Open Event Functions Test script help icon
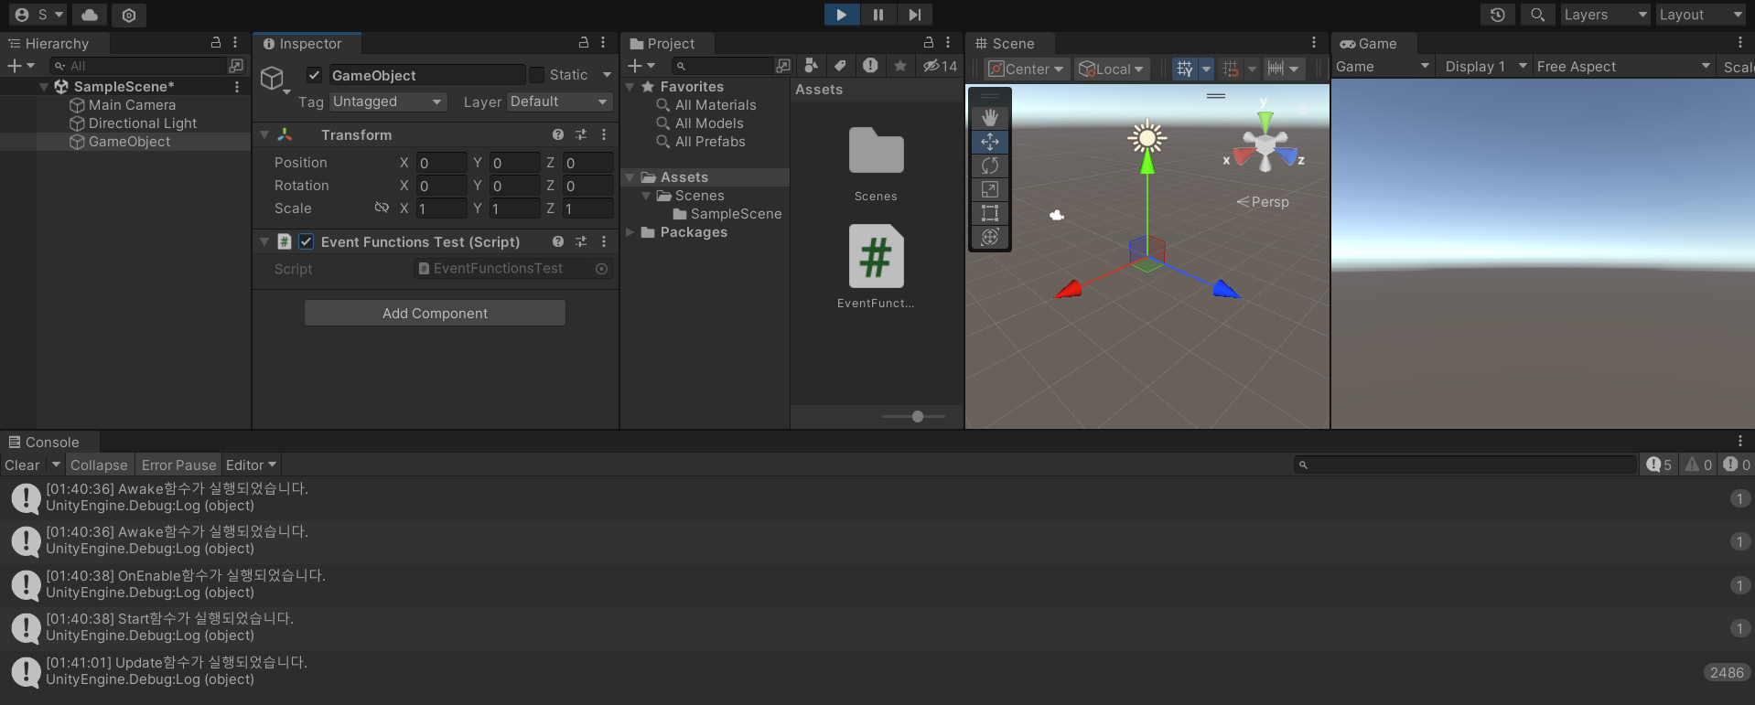This screenshot has width=1755, height=705. (x=558, y=241)
